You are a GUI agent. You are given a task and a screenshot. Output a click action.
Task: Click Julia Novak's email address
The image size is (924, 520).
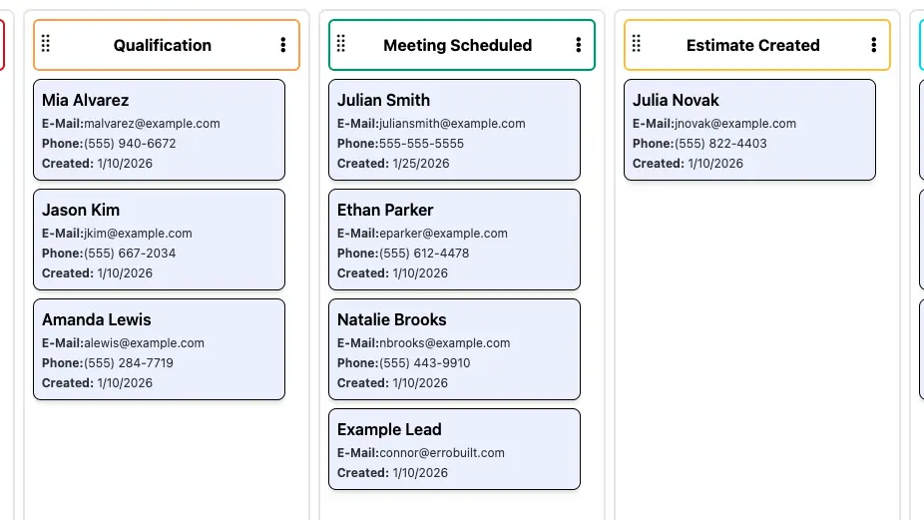(x=735, y=124)
